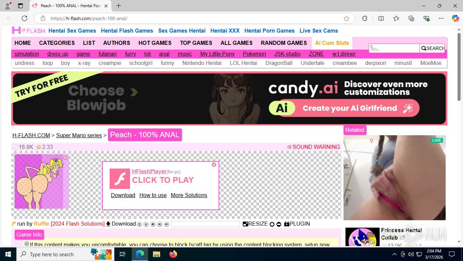Image resolution: width=463 pixels, height=261 pixels.
Task: Open Edge Settings and more menu
Action: 441,18
